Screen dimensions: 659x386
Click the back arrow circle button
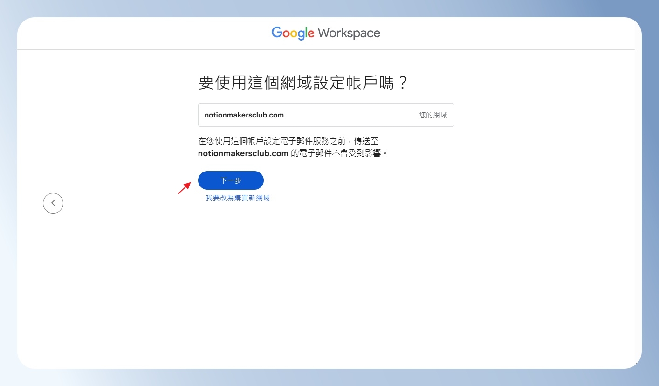coord(53,203)
